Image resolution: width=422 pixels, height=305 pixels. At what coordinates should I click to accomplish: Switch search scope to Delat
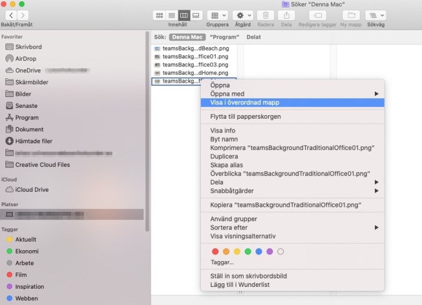coord(253,37)
